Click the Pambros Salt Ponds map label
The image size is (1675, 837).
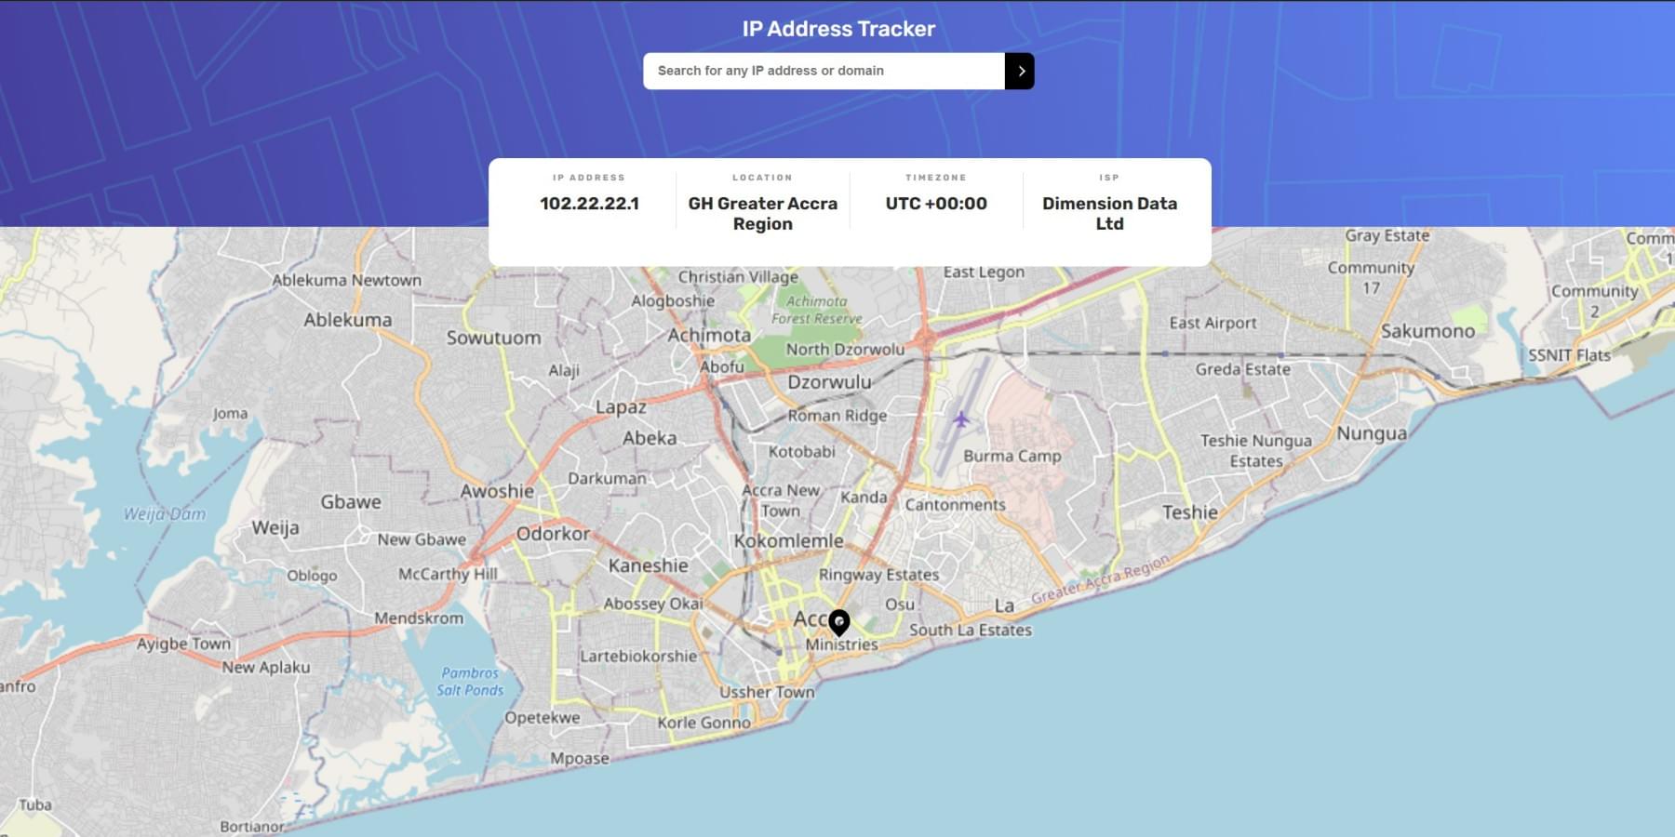(470, 682)
